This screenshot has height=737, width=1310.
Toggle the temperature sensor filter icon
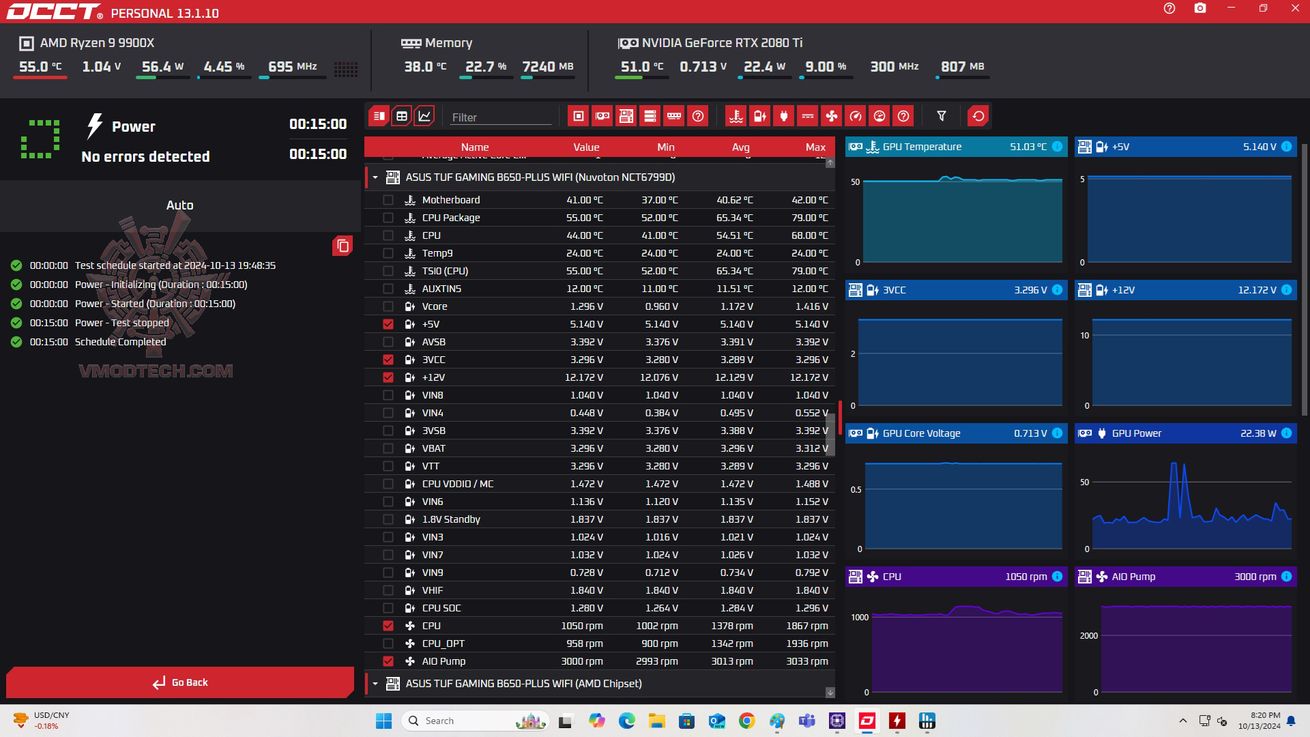736,116
